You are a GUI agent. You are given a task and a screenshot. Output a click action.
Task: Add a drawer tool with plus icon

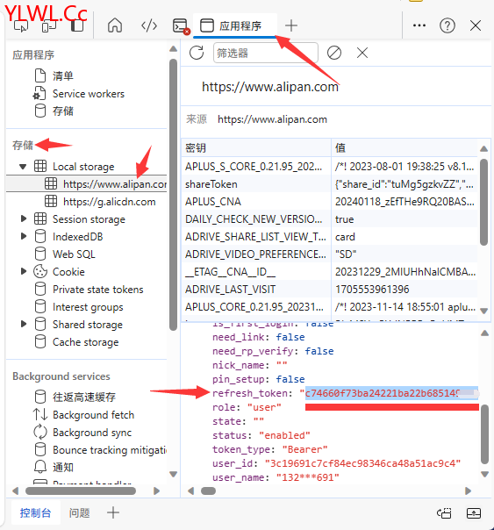[113, 512]
